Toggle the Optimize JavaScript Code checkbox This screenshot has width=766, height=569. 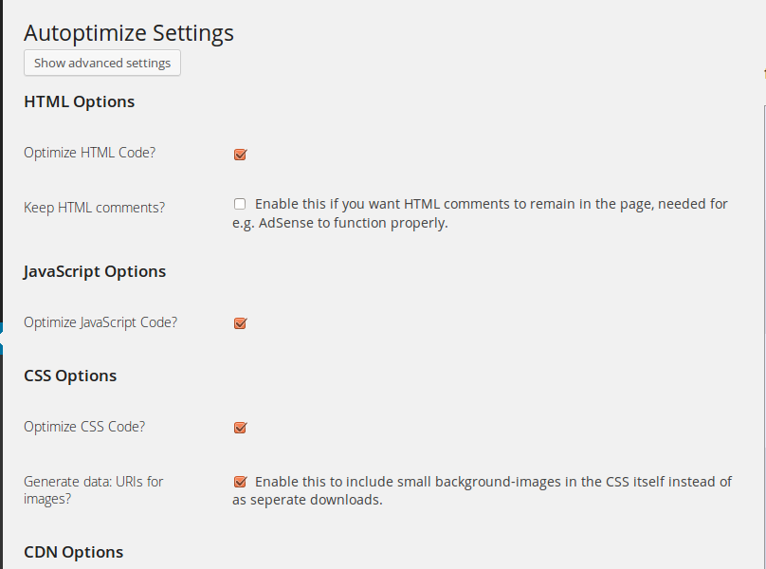tap(240, 323)
